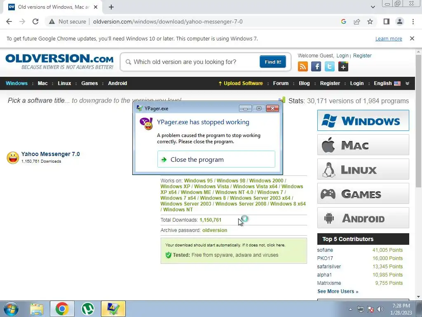This screenshot has height=317, width=422.
Task: Open the tab search chevron in Chrome
Action: pyautogui.click(x=373, y=7)
